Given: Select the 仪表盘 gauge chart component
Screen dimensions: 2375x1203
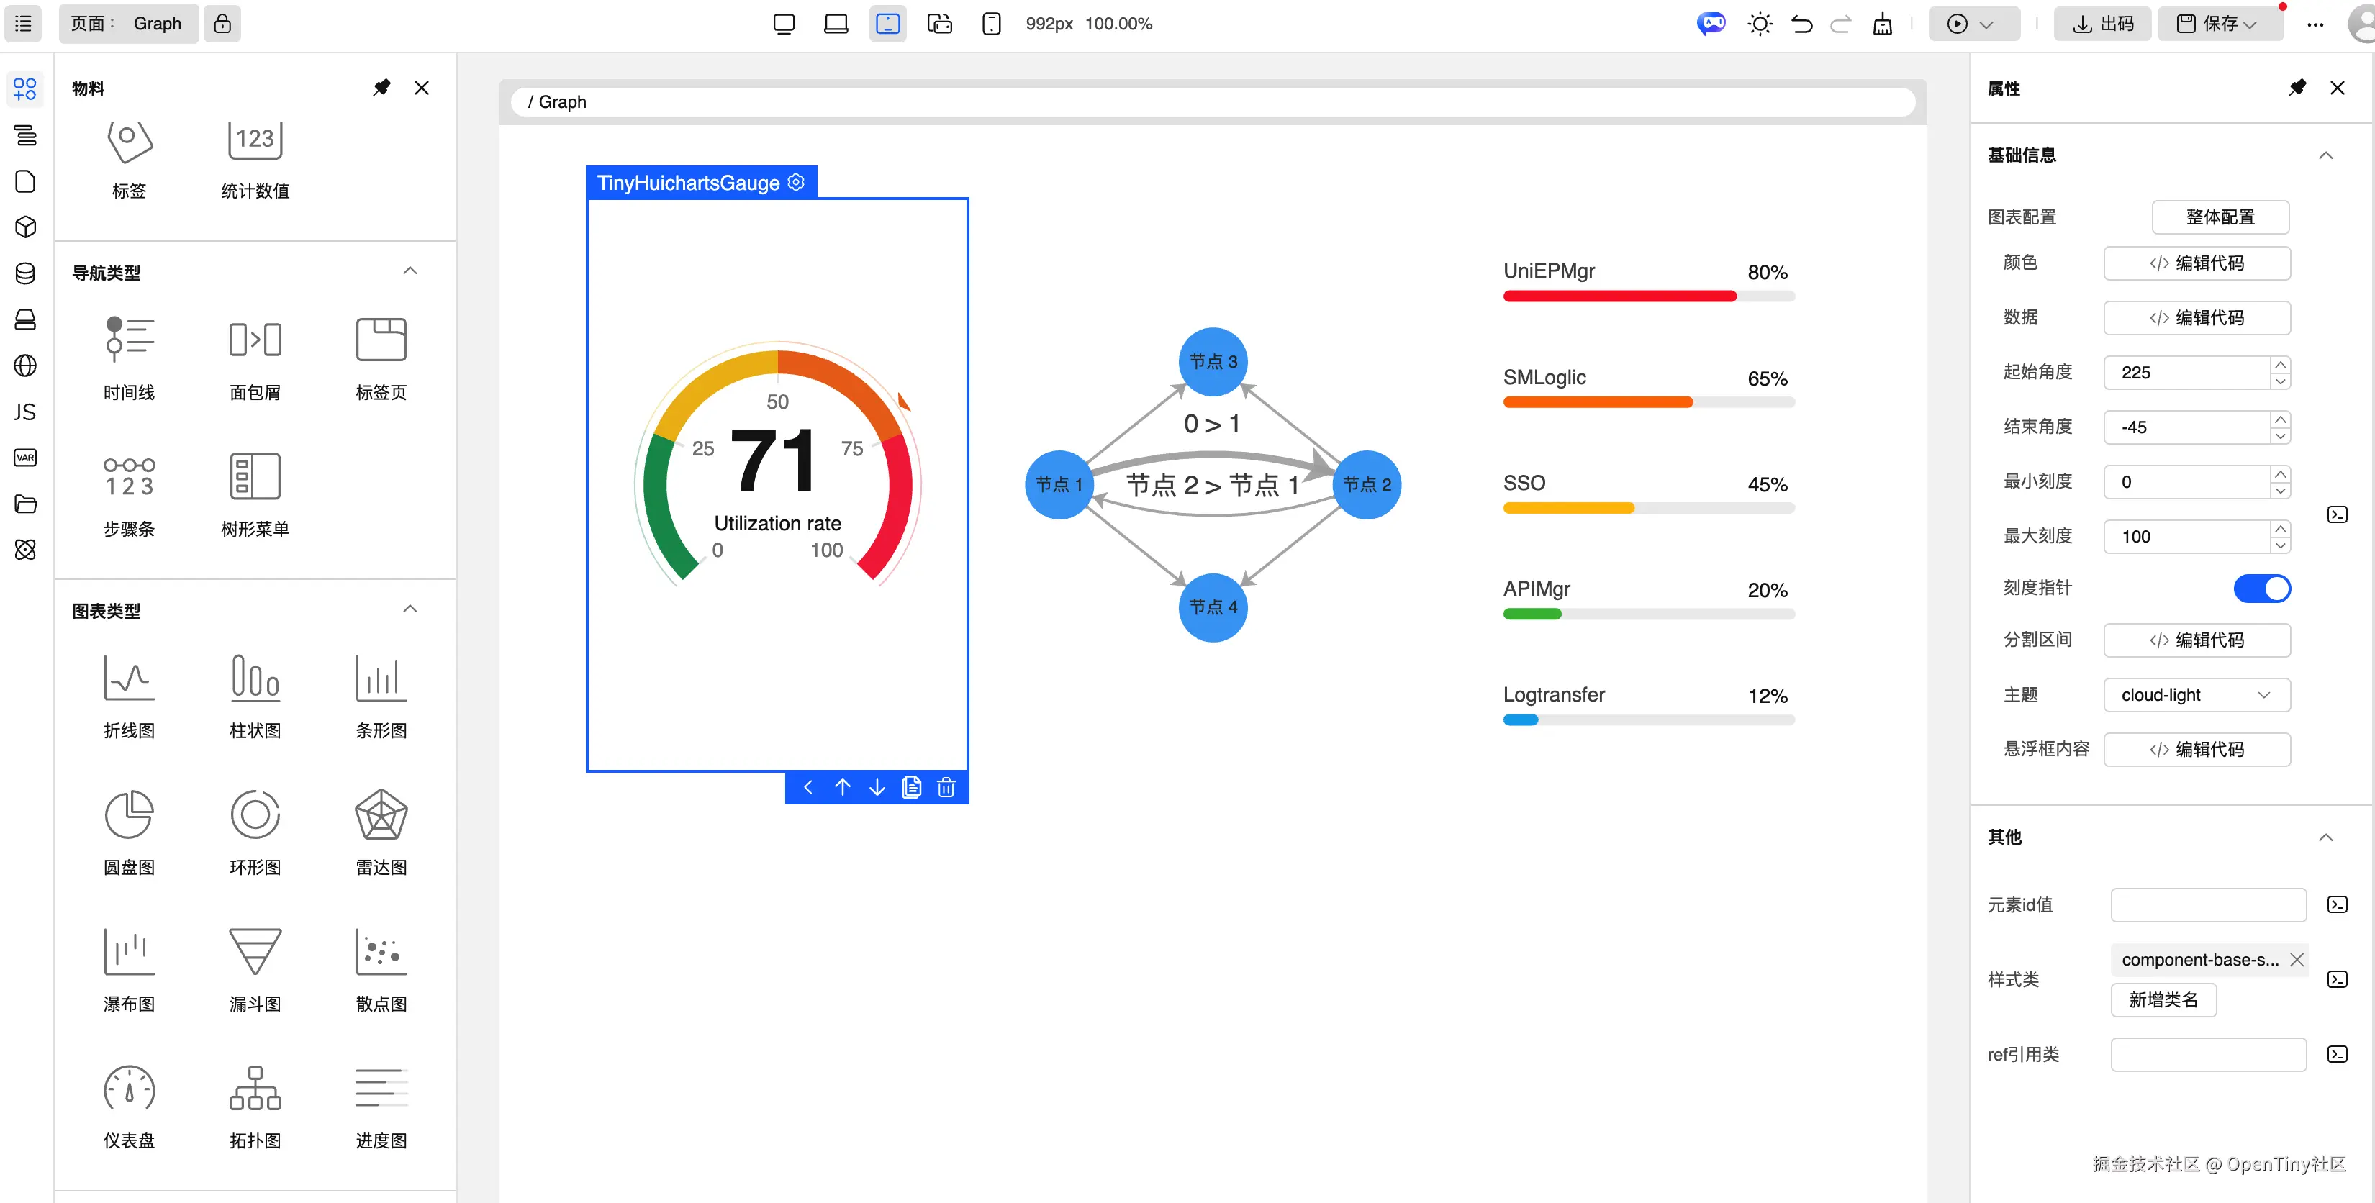Looking at the screenshot, I should [x=129, y=1089].
